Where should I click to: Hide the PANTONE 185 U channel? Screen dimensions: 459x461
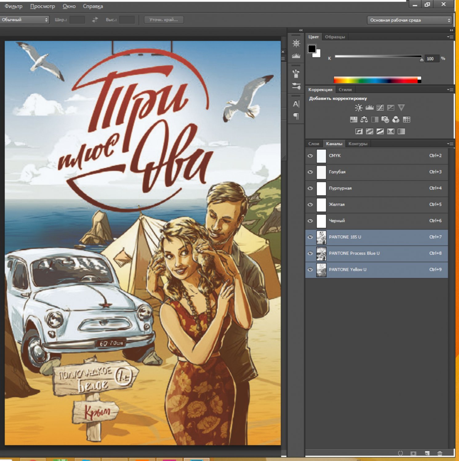(310, 237)
